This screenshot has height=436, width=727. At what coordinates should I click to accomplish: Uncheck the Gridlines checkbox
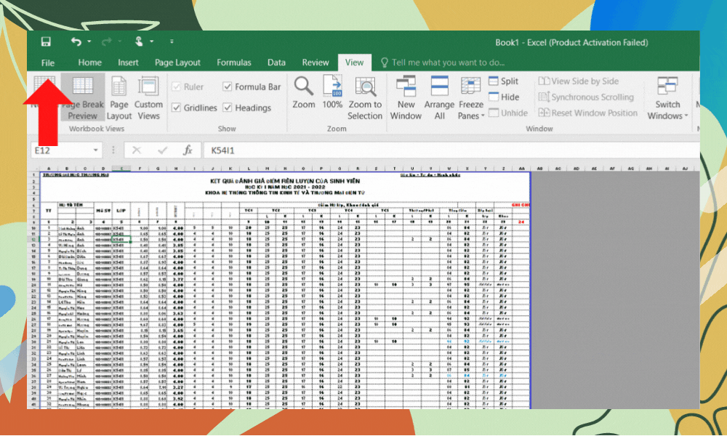[176, 108]
